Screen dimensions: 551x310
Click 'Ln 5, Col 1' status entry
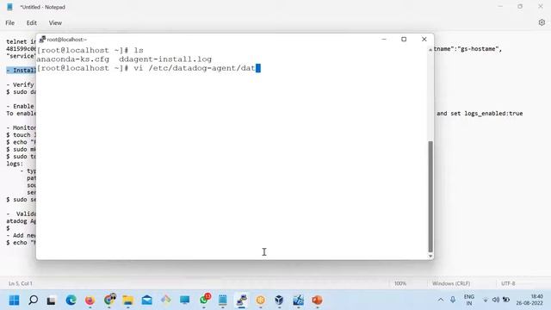click(21, 283)
